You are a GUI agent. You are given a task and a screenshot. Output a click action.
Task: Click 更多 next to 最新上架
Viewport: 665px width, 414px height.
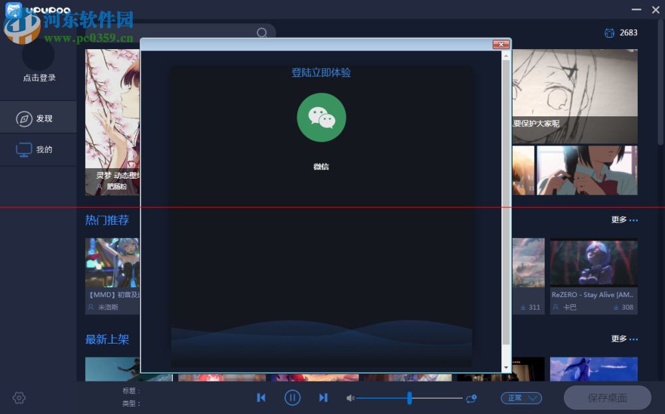pyautogui.click(x=624, y=338)
